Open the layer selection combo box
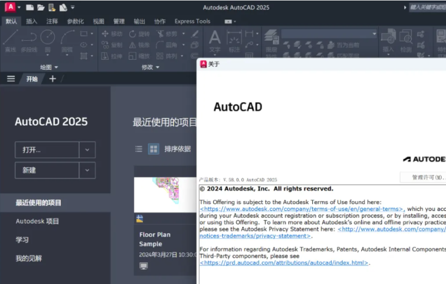The height and width of the screenshot is (284, 446). [x=329, y=33]
